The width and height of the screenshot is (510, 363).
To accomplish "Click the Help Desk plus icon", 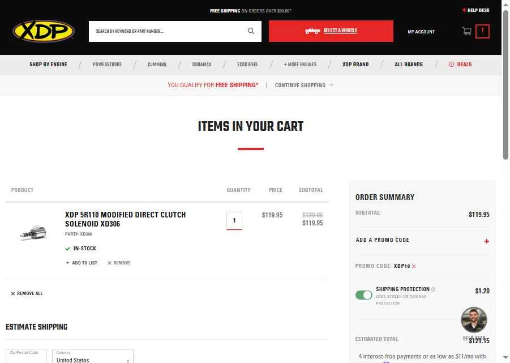I will coord(464,10).
